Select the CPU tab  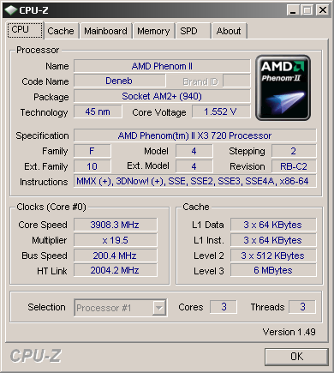(x=25, y=30)
